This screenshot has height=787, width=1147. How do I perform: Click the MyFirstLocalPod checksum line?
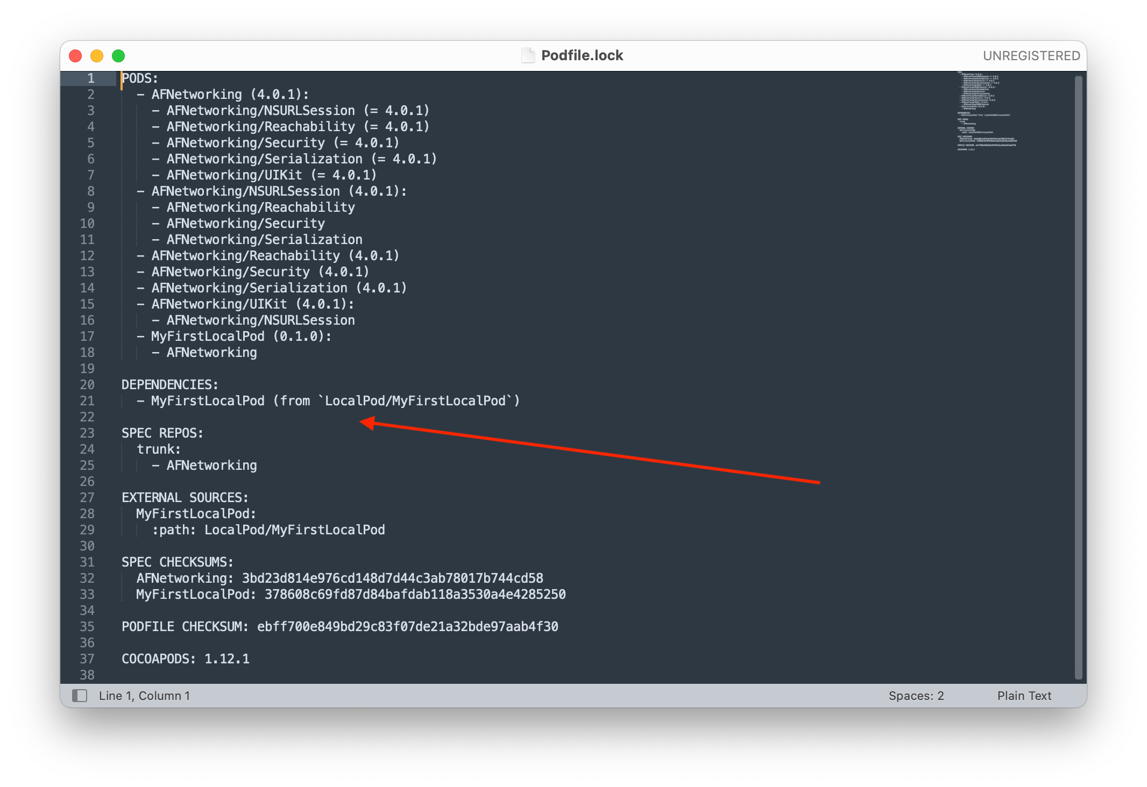click(x=351, y=595)
